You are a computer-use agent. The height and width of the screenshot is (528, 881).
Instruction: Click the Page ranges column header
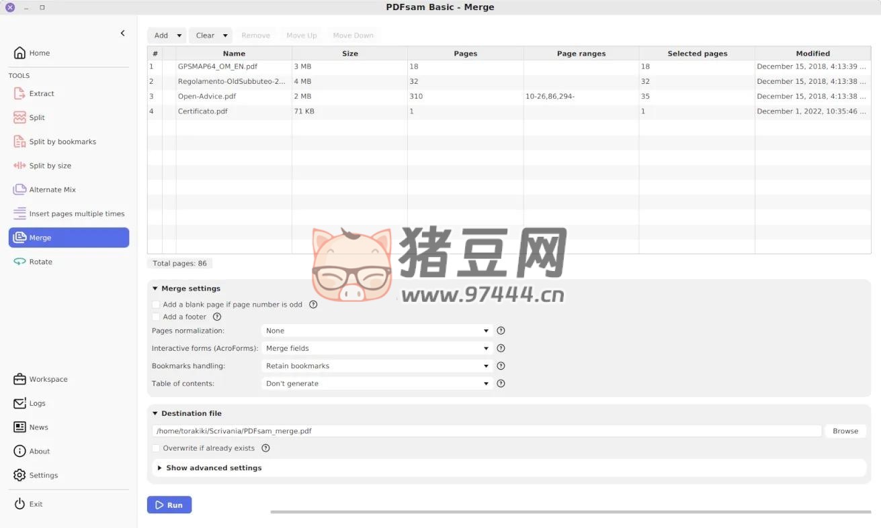point(581,54)
